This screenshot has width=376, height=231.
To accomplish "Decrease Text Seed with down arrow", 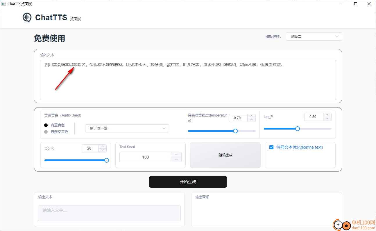I will click(x=176, y=160).
